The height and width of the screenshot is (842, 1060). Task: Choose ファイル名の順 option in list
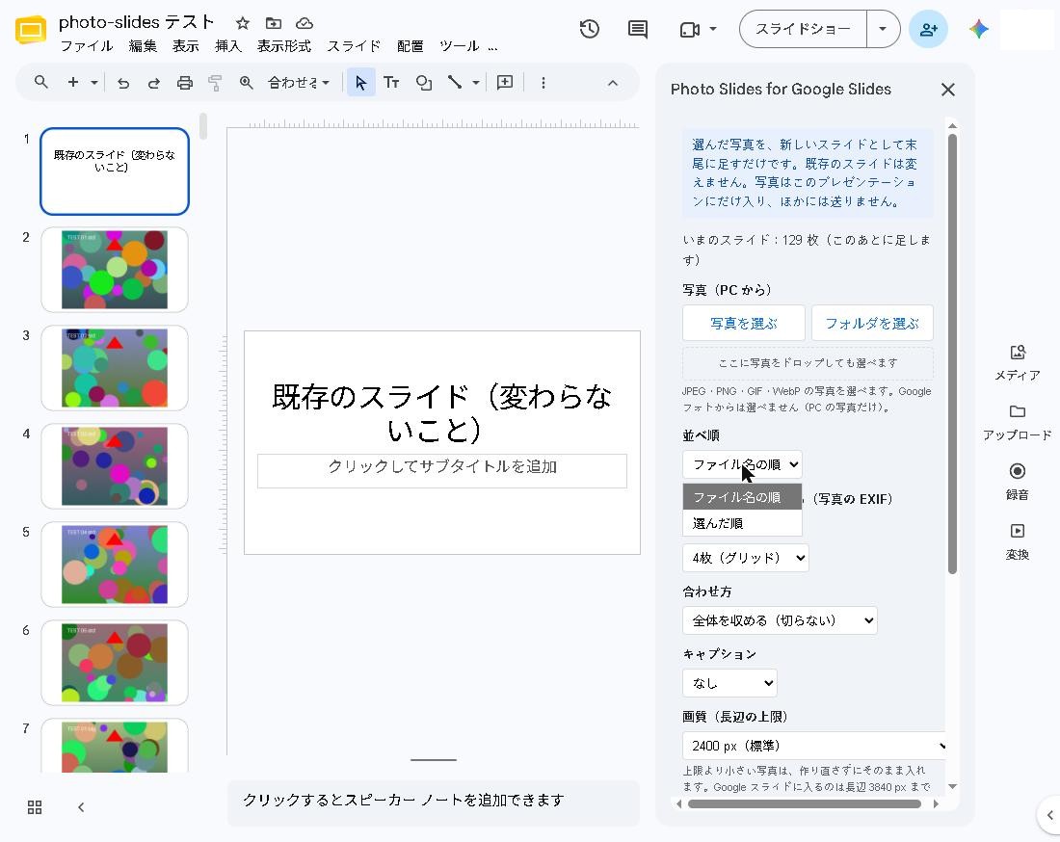742,497
